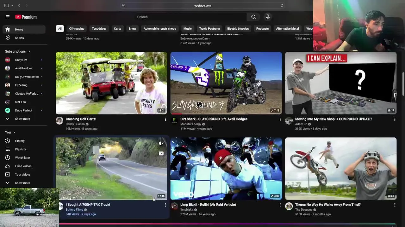Play dirt bike crash Deegans thumbnail

coord(341,169)
